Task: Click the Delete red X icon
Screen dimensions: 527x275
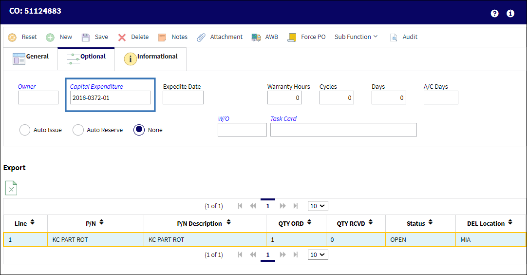Action: click(x=122, y=38)
